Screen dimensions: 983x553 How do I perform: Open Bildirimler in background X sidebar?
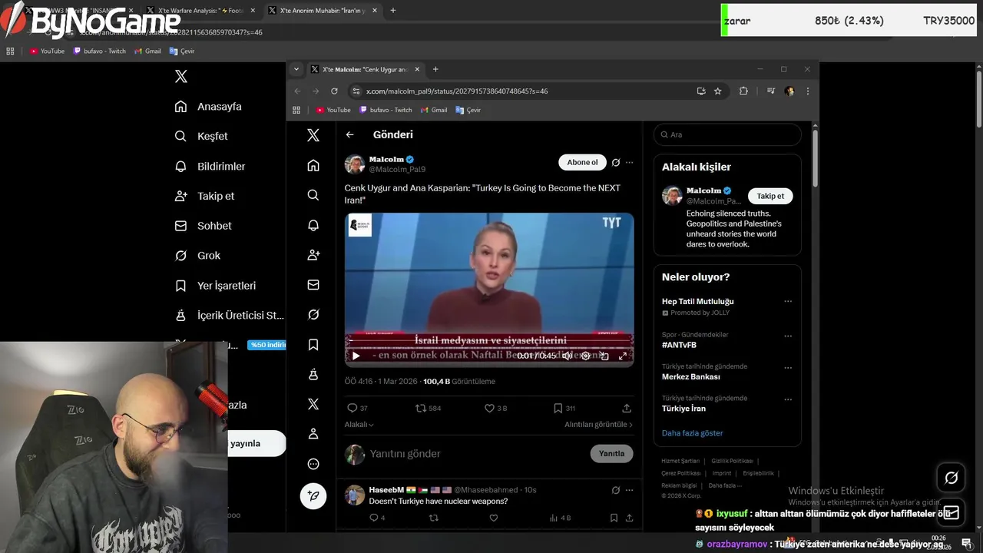[210, 166]
